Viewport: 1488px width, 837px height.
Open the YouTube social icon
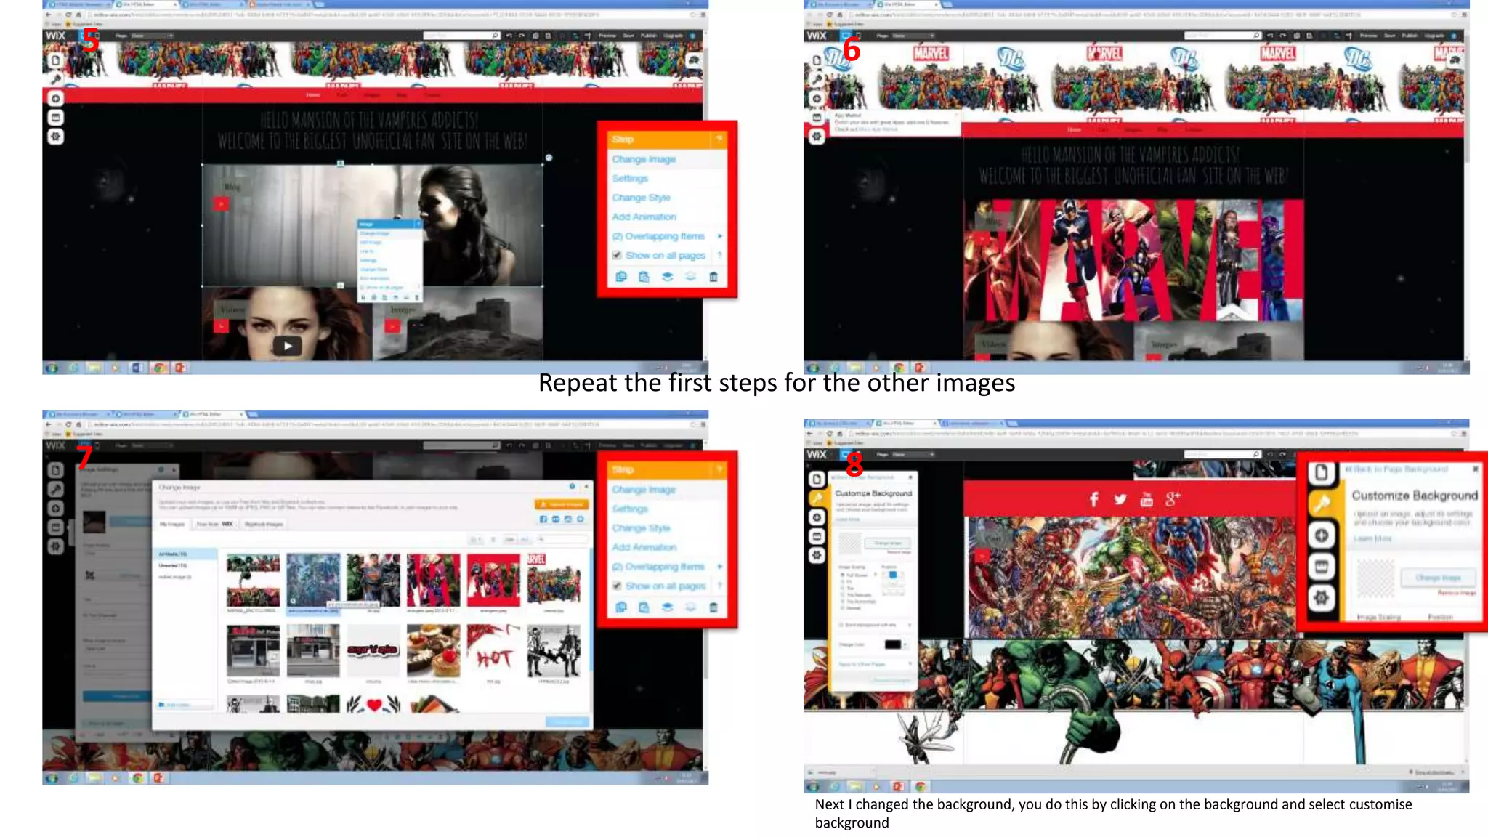[1147, 499]
